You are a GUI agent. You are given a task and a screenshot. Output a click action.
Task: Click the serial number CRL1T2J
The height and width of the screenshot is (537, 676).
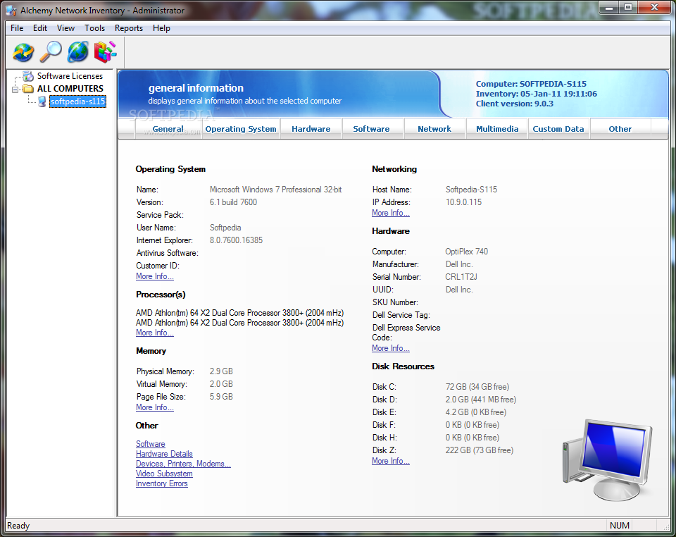pyautogui.click(x=461, y=277)
